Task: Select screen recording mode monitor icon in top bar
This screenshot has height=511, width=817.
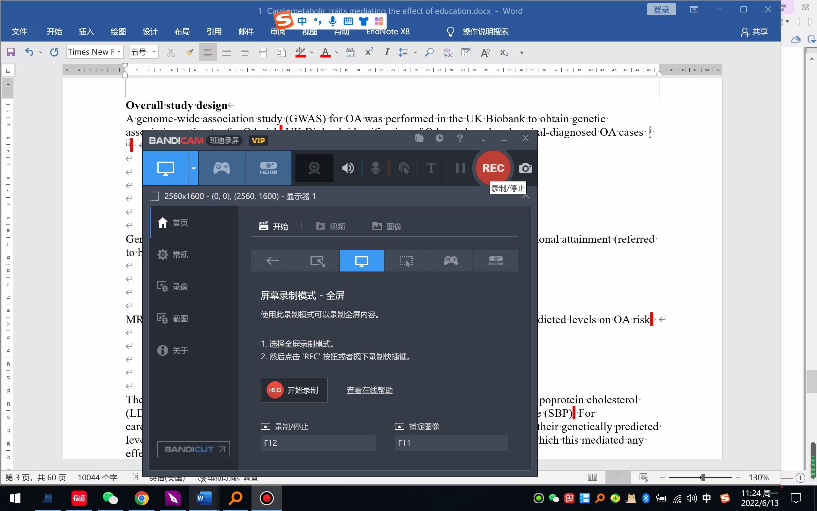Action: tap(165, 168)
